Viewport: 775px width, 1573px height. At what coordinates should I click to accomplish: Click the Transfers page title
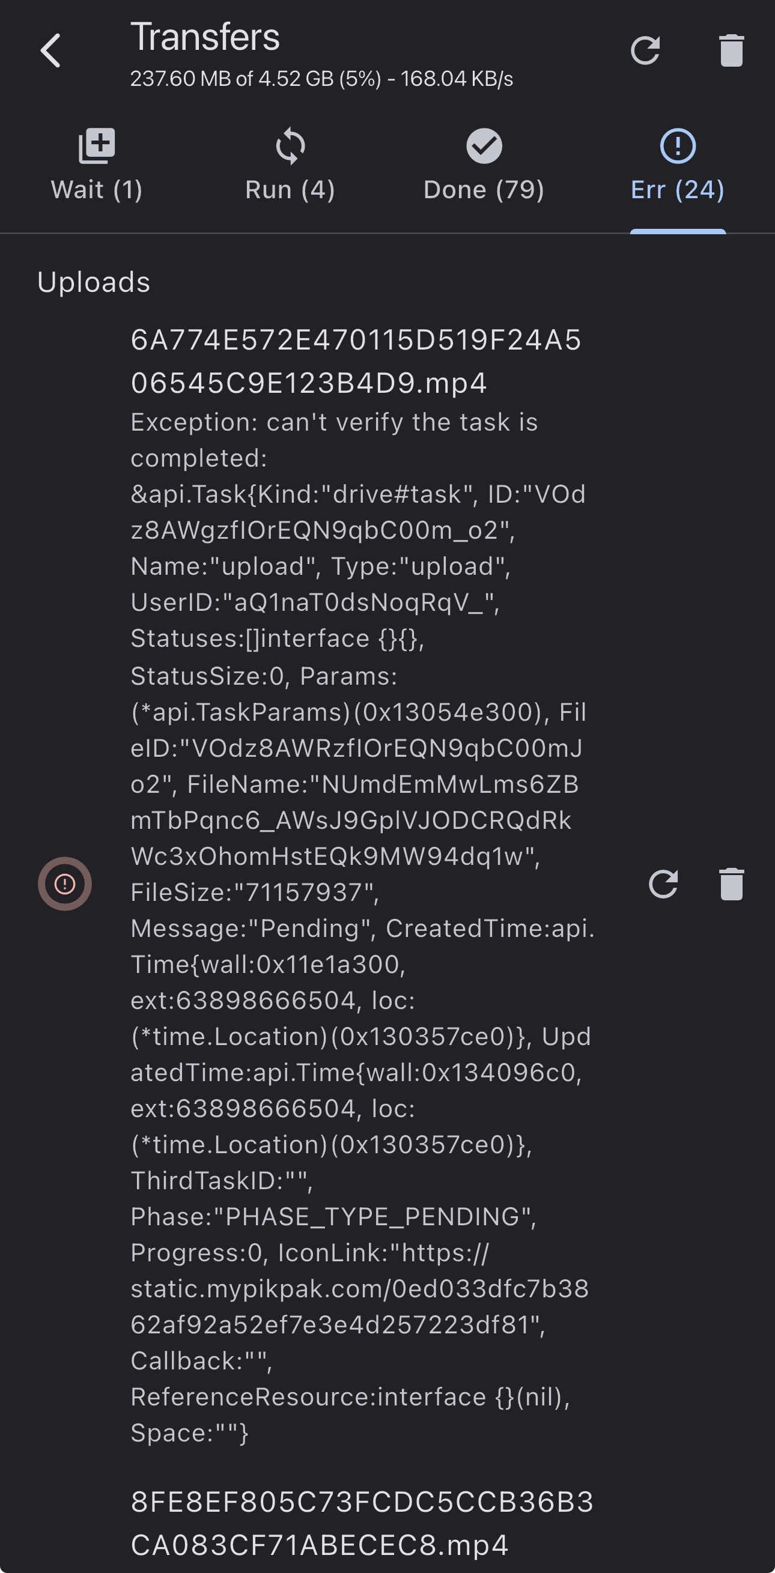(x=205, y=37)
